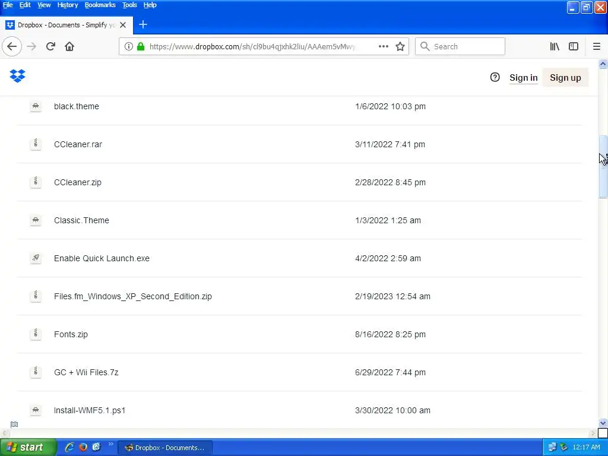
Task: Open Classic.Theme file
Action: click(x=81, y=220)
